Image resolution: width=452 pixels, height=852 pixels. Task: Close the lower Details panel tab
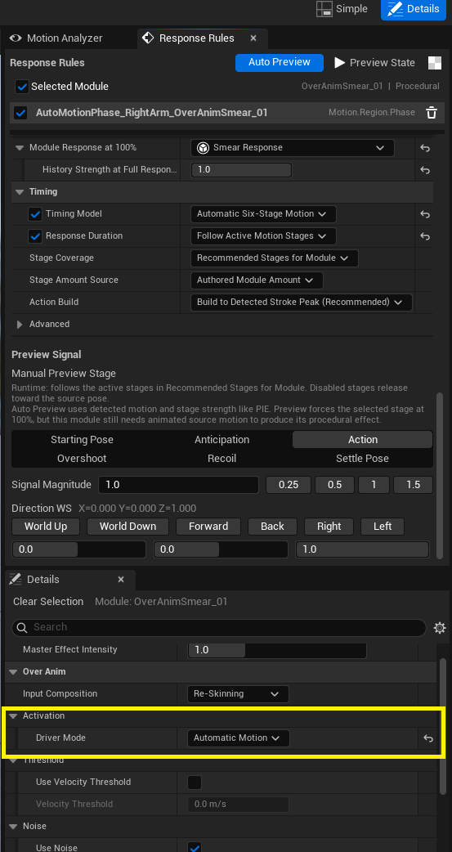click(x=121, y=579)
